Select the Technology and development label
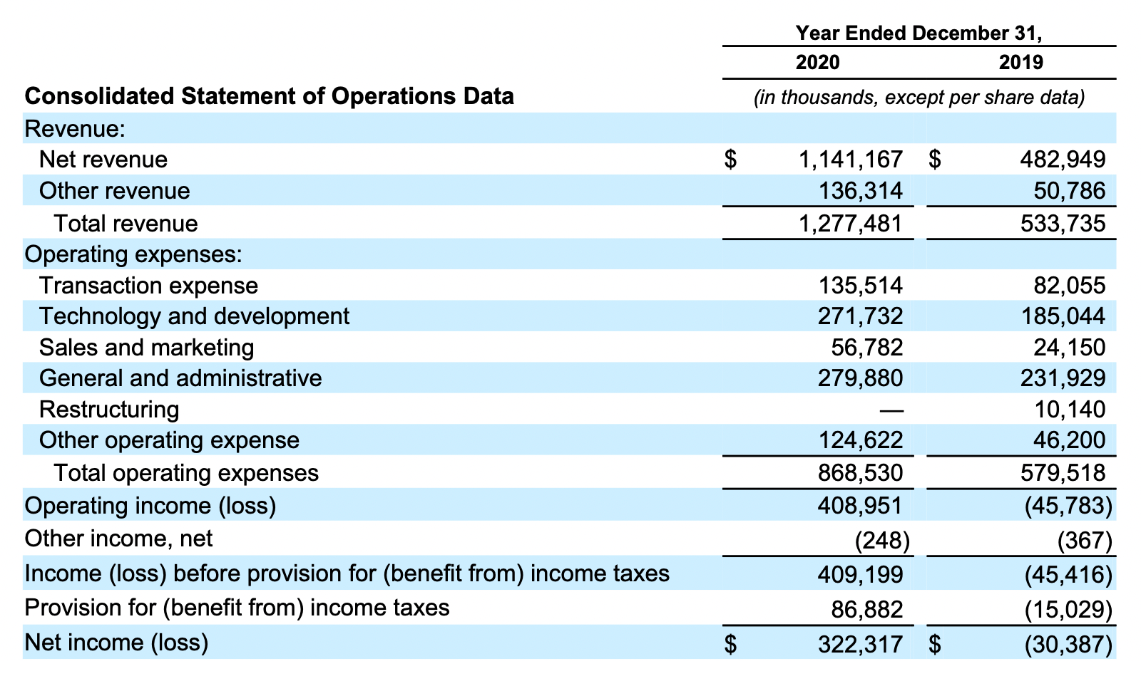Viewport: 1141px width, 691px height. 195,316
